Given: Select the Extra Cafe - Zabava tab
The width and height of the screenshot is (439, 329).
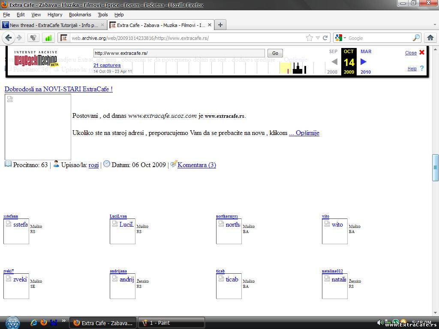Looking at the screenshot, I should (x=161, y=25).
